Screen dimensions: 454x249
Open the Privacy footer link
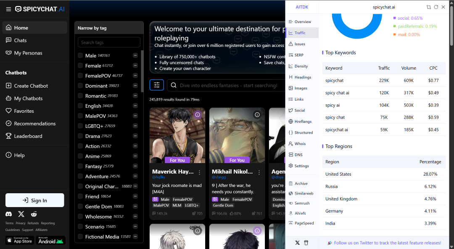[21, 223]
